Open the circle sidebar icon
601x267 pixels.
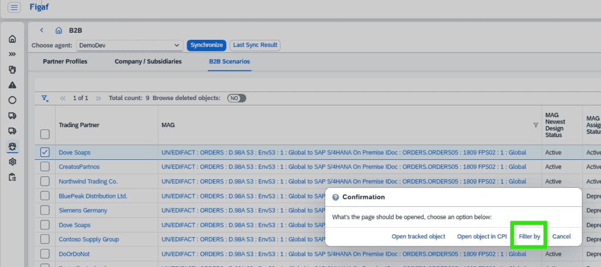click(12, 100)
